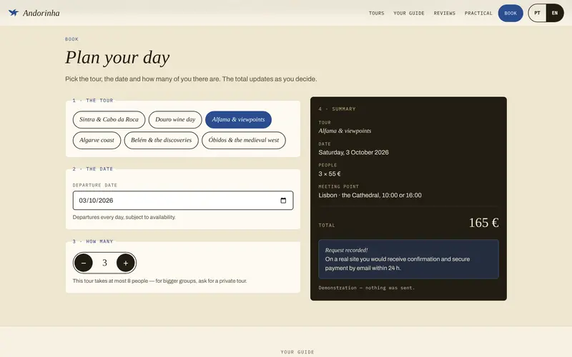This screenshot has height=357, width=572.
Task: Switch the language to PT
Action: pyautogui.click(x=538, y=13)
